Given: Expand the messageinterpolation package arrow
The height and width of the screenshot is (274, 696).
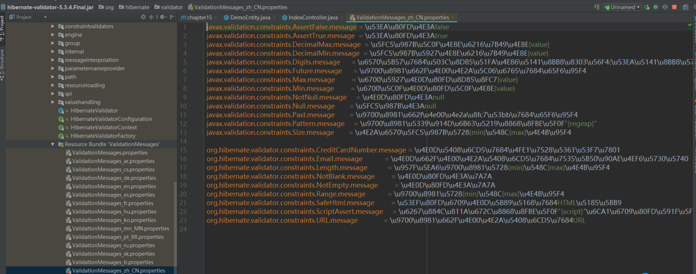Looking at the screenshot, I should (x=53, y=60).
